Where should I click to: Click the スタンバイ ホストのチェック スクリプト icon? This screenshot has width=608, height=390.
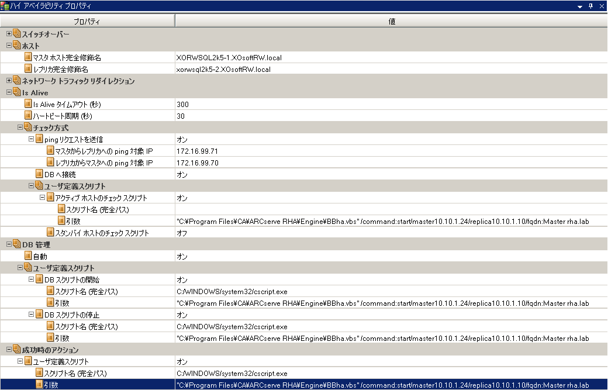[50, 232]
